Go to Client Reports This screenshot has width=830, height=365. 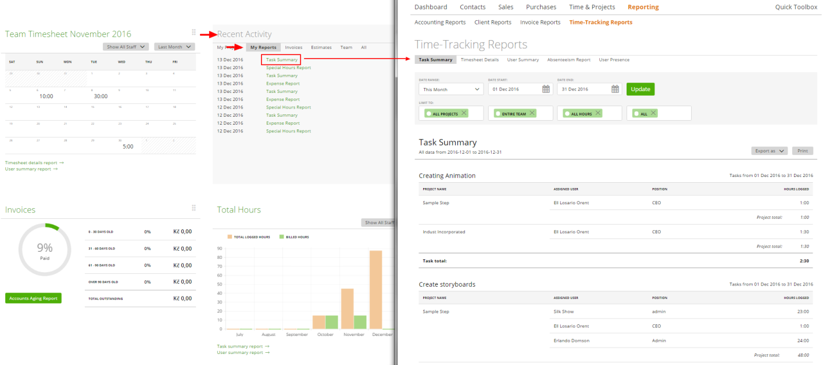pos(493,22)
